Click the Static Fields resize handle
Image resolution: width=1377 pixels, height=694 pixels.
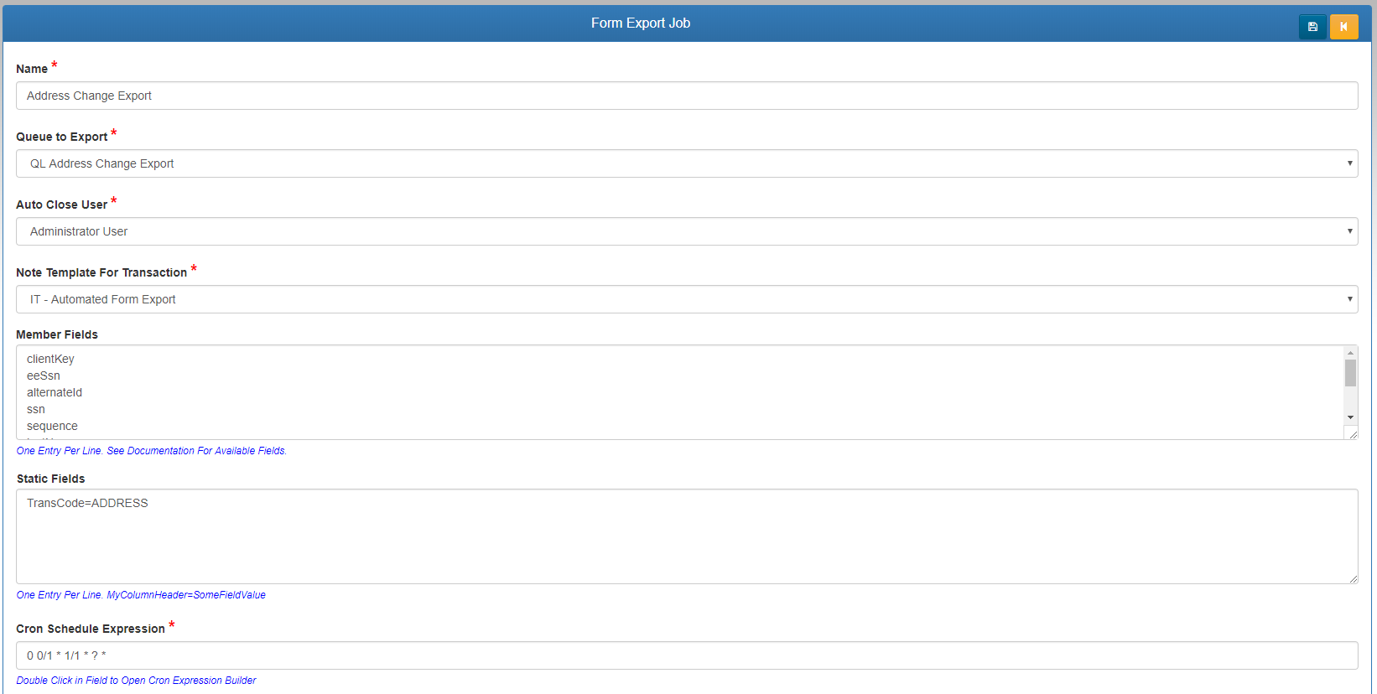click(x=1353, y=578)
